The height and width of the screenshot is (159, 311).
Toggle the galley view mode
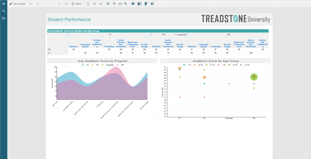tap(152, 4)
